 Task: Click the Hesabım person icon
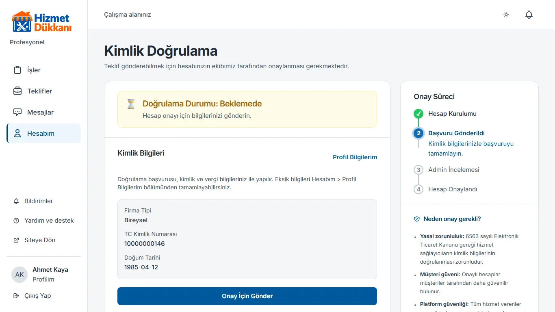(x=17, y=133)
